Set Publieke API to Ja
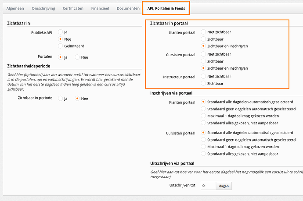The width and height of the screenshot is (303, 201). coord(60,32)
